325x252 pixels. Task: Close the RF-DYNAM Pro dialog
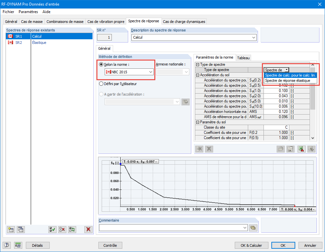tap(320, 4)
